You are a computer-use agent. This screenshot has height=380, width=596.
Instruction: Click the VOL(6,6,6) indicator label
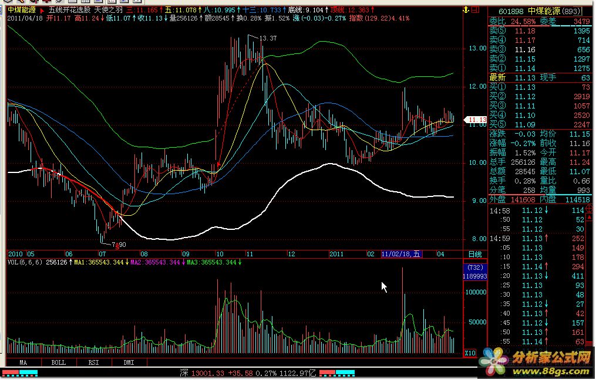click(25, 262)
